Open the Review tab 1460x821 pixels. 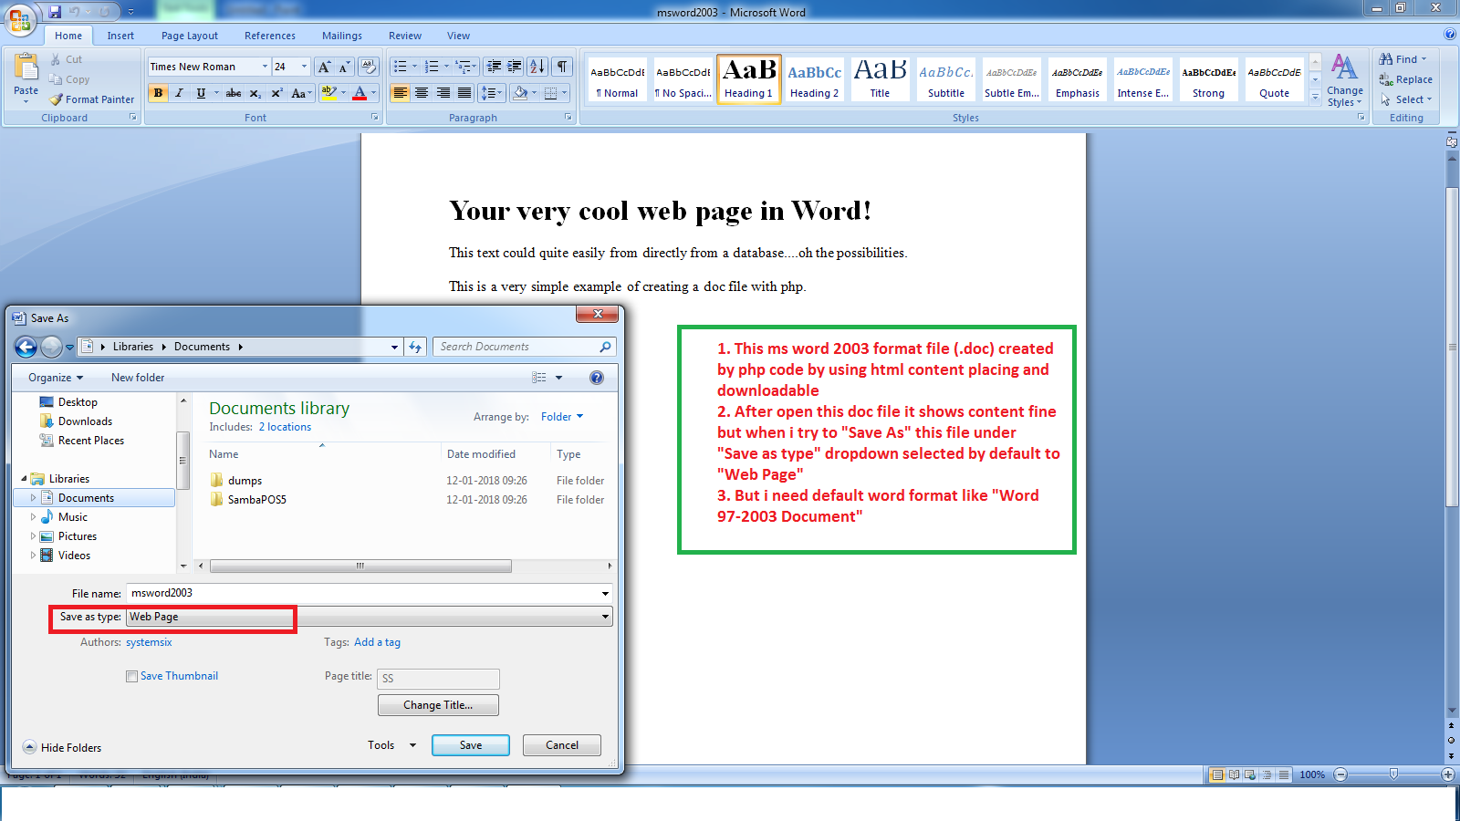(x=405, y=36)
